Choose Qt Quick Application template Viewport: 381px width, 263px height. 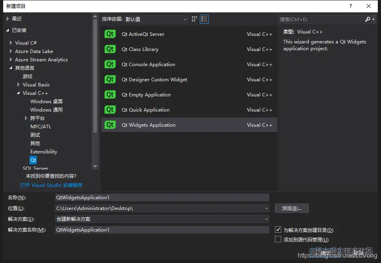189,110
